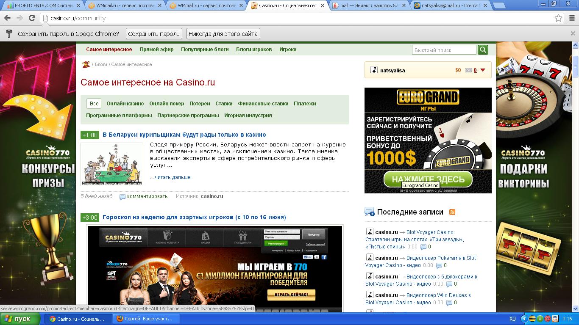Image resolution: width=579 pixels, height=325 pixels.
Task: Open Прямой эфир in site menu
Action: coord(156,50)
